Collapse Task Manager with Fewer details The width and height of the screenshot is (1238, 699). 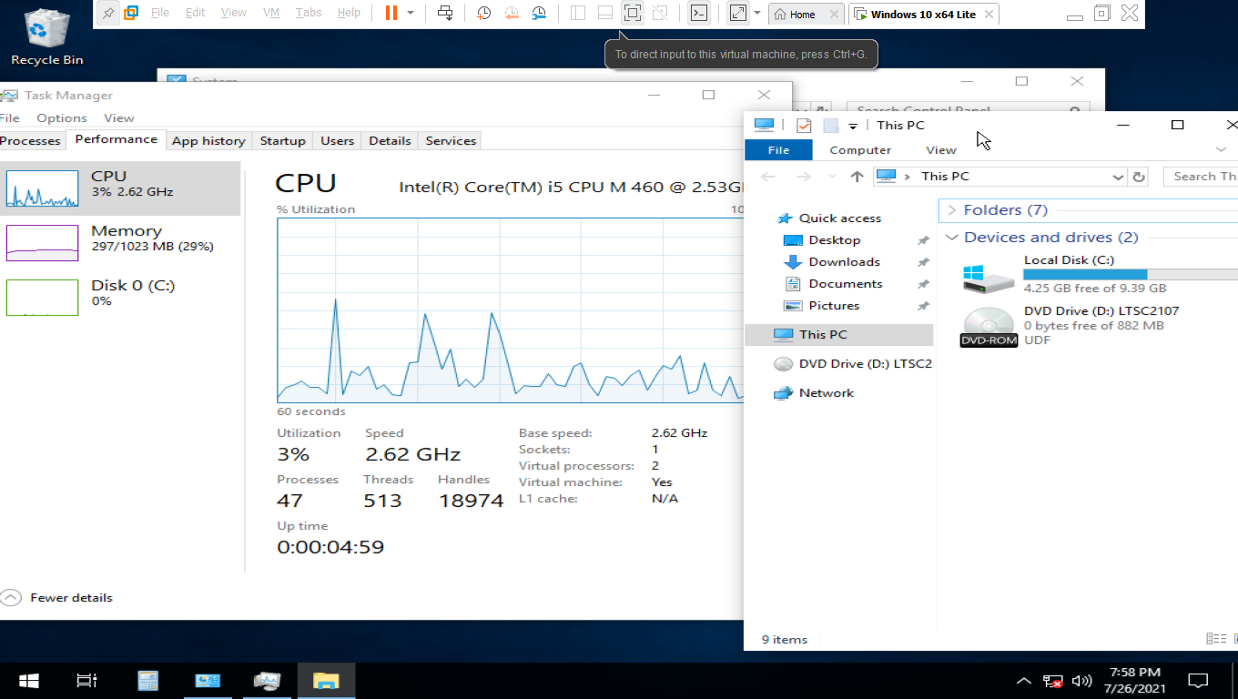pos(58,598)
